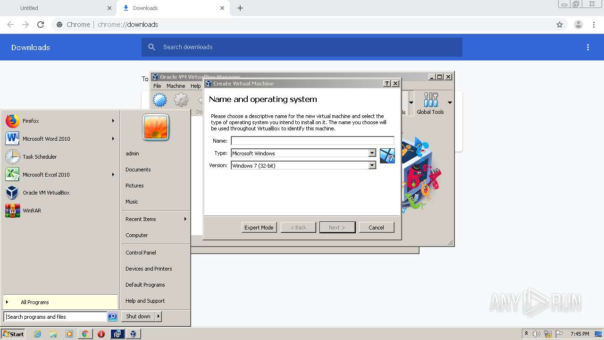Open Machine menu in VirtualBox Manager

[176, 86]
